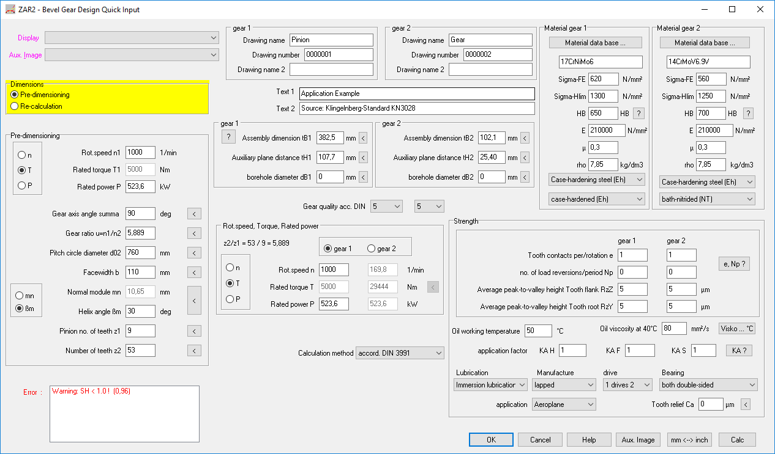Open the application dropdown showing Aeroplane
775x454 pixels.
(563, 405)
